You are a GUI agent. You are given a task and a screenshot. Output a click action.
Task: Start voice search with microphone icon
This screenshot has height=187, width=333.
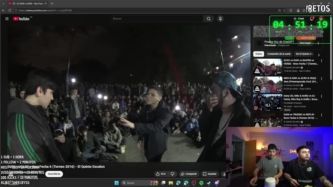[220, 19]
